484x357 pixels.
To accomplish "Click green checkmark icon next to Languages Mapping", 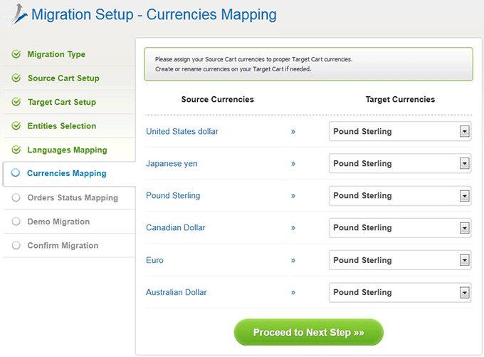I will coord(16,150).
